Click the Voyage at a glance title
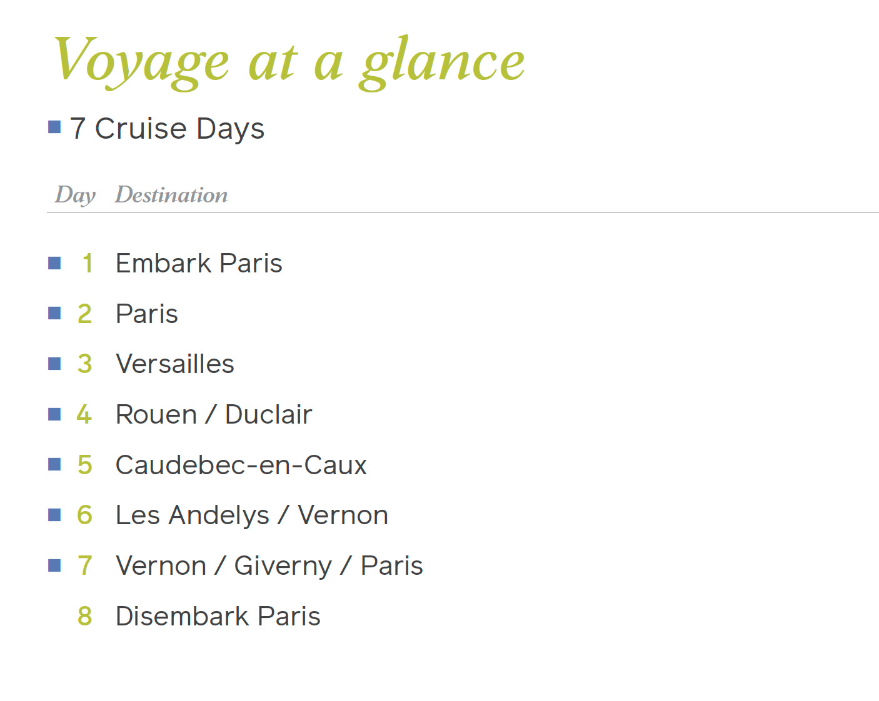This screenshot has height=701, width=879. click(289, 61)
